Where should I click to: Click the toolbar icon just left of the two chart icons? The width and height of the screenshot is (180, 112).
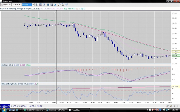[44, 5]
